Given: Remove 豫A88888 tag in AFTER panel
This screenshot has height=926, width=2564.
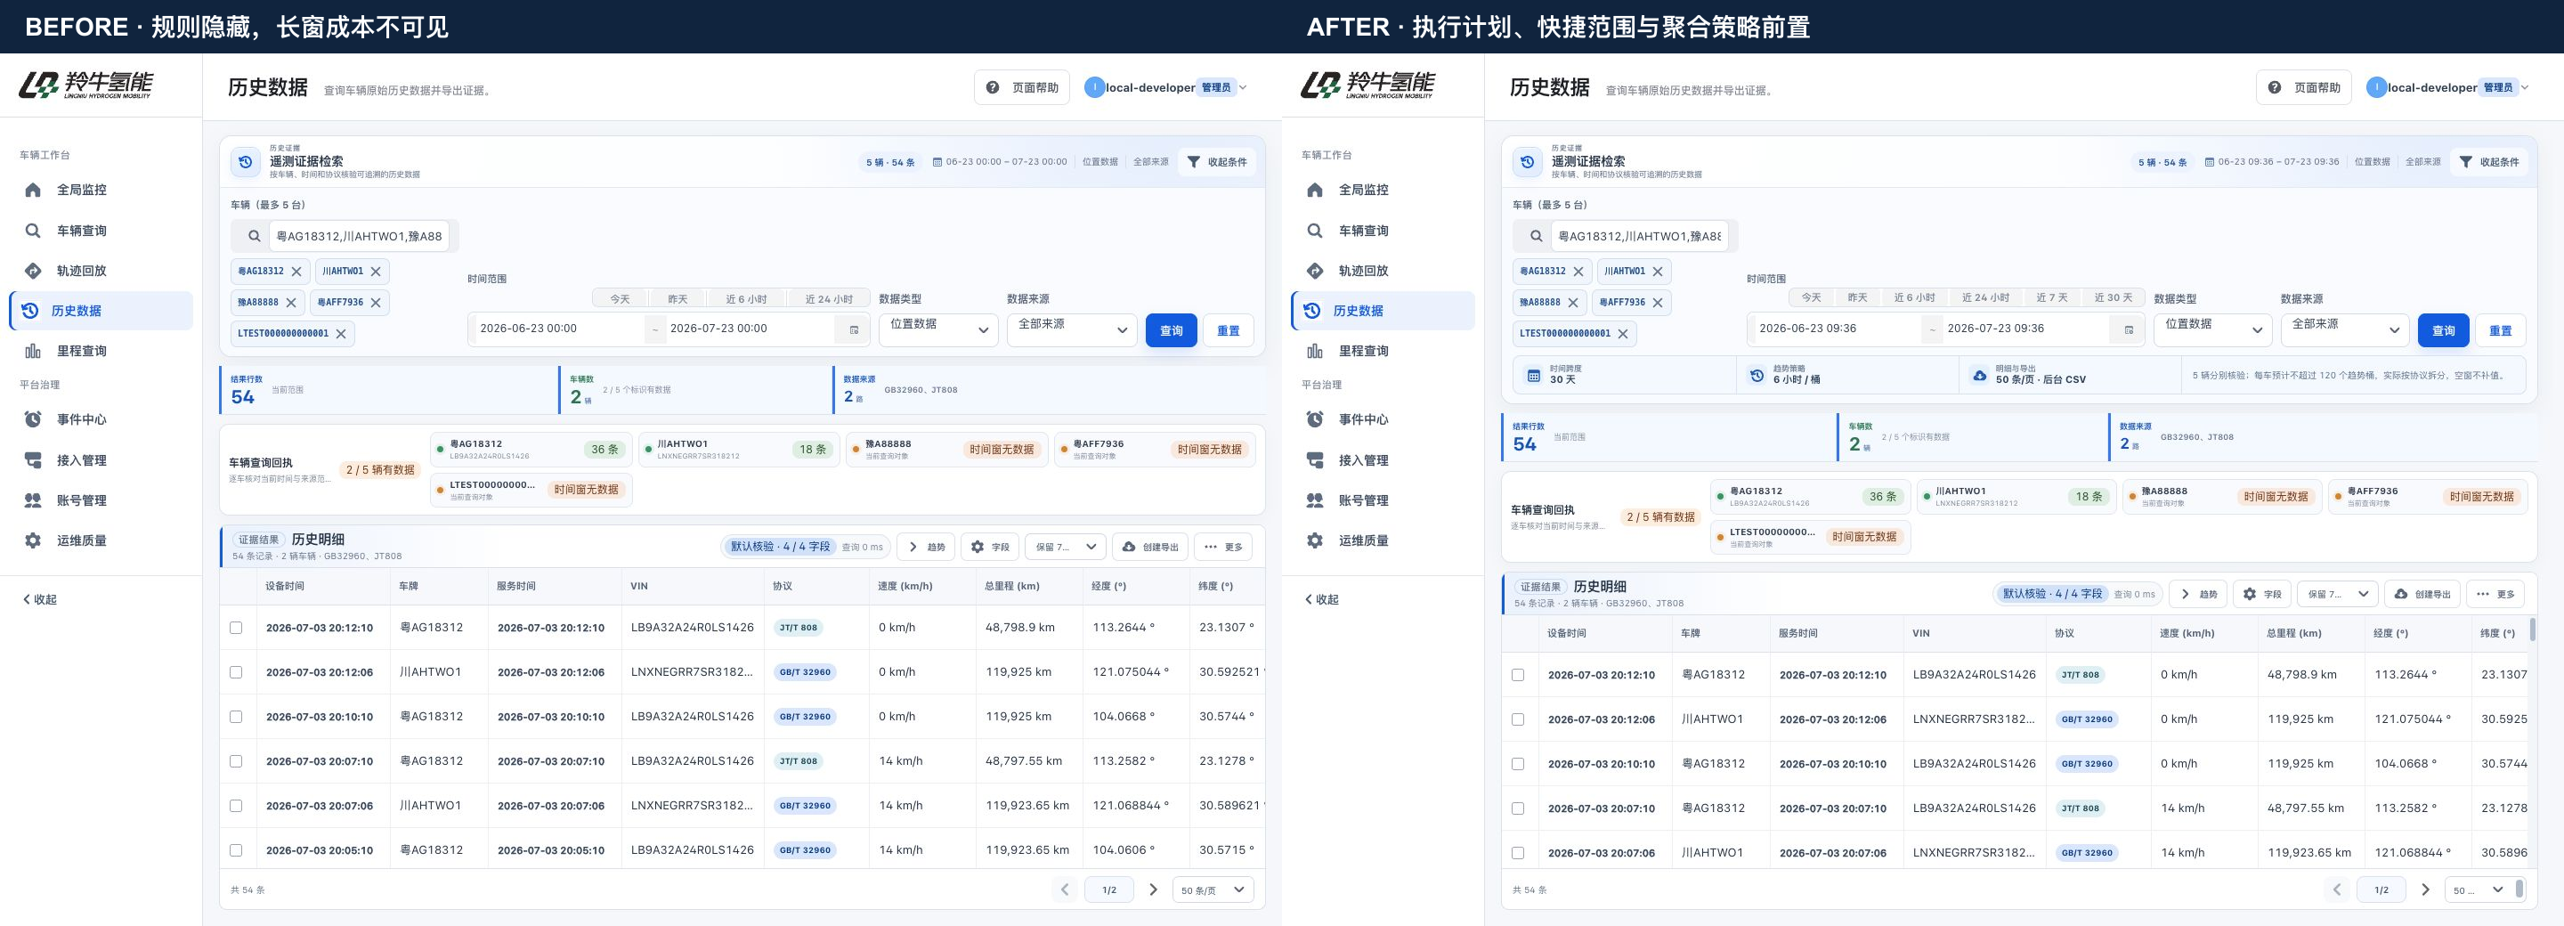Looking at the screenshot, I should [1572, 303].
